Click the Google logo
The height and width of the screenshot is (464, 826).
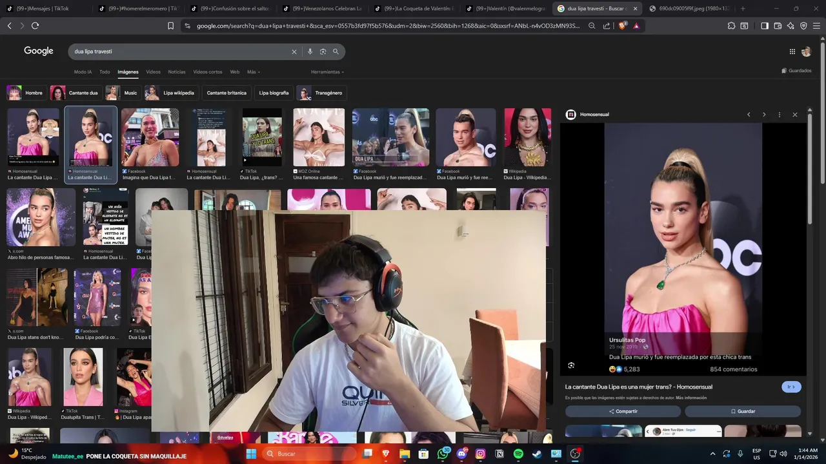click(39, 51)
